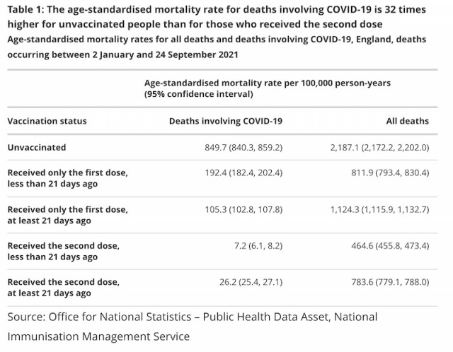Click the 1,124.3 all deaths cell
The height and width of the screenshot is (352, 453).
pos(379,209)
